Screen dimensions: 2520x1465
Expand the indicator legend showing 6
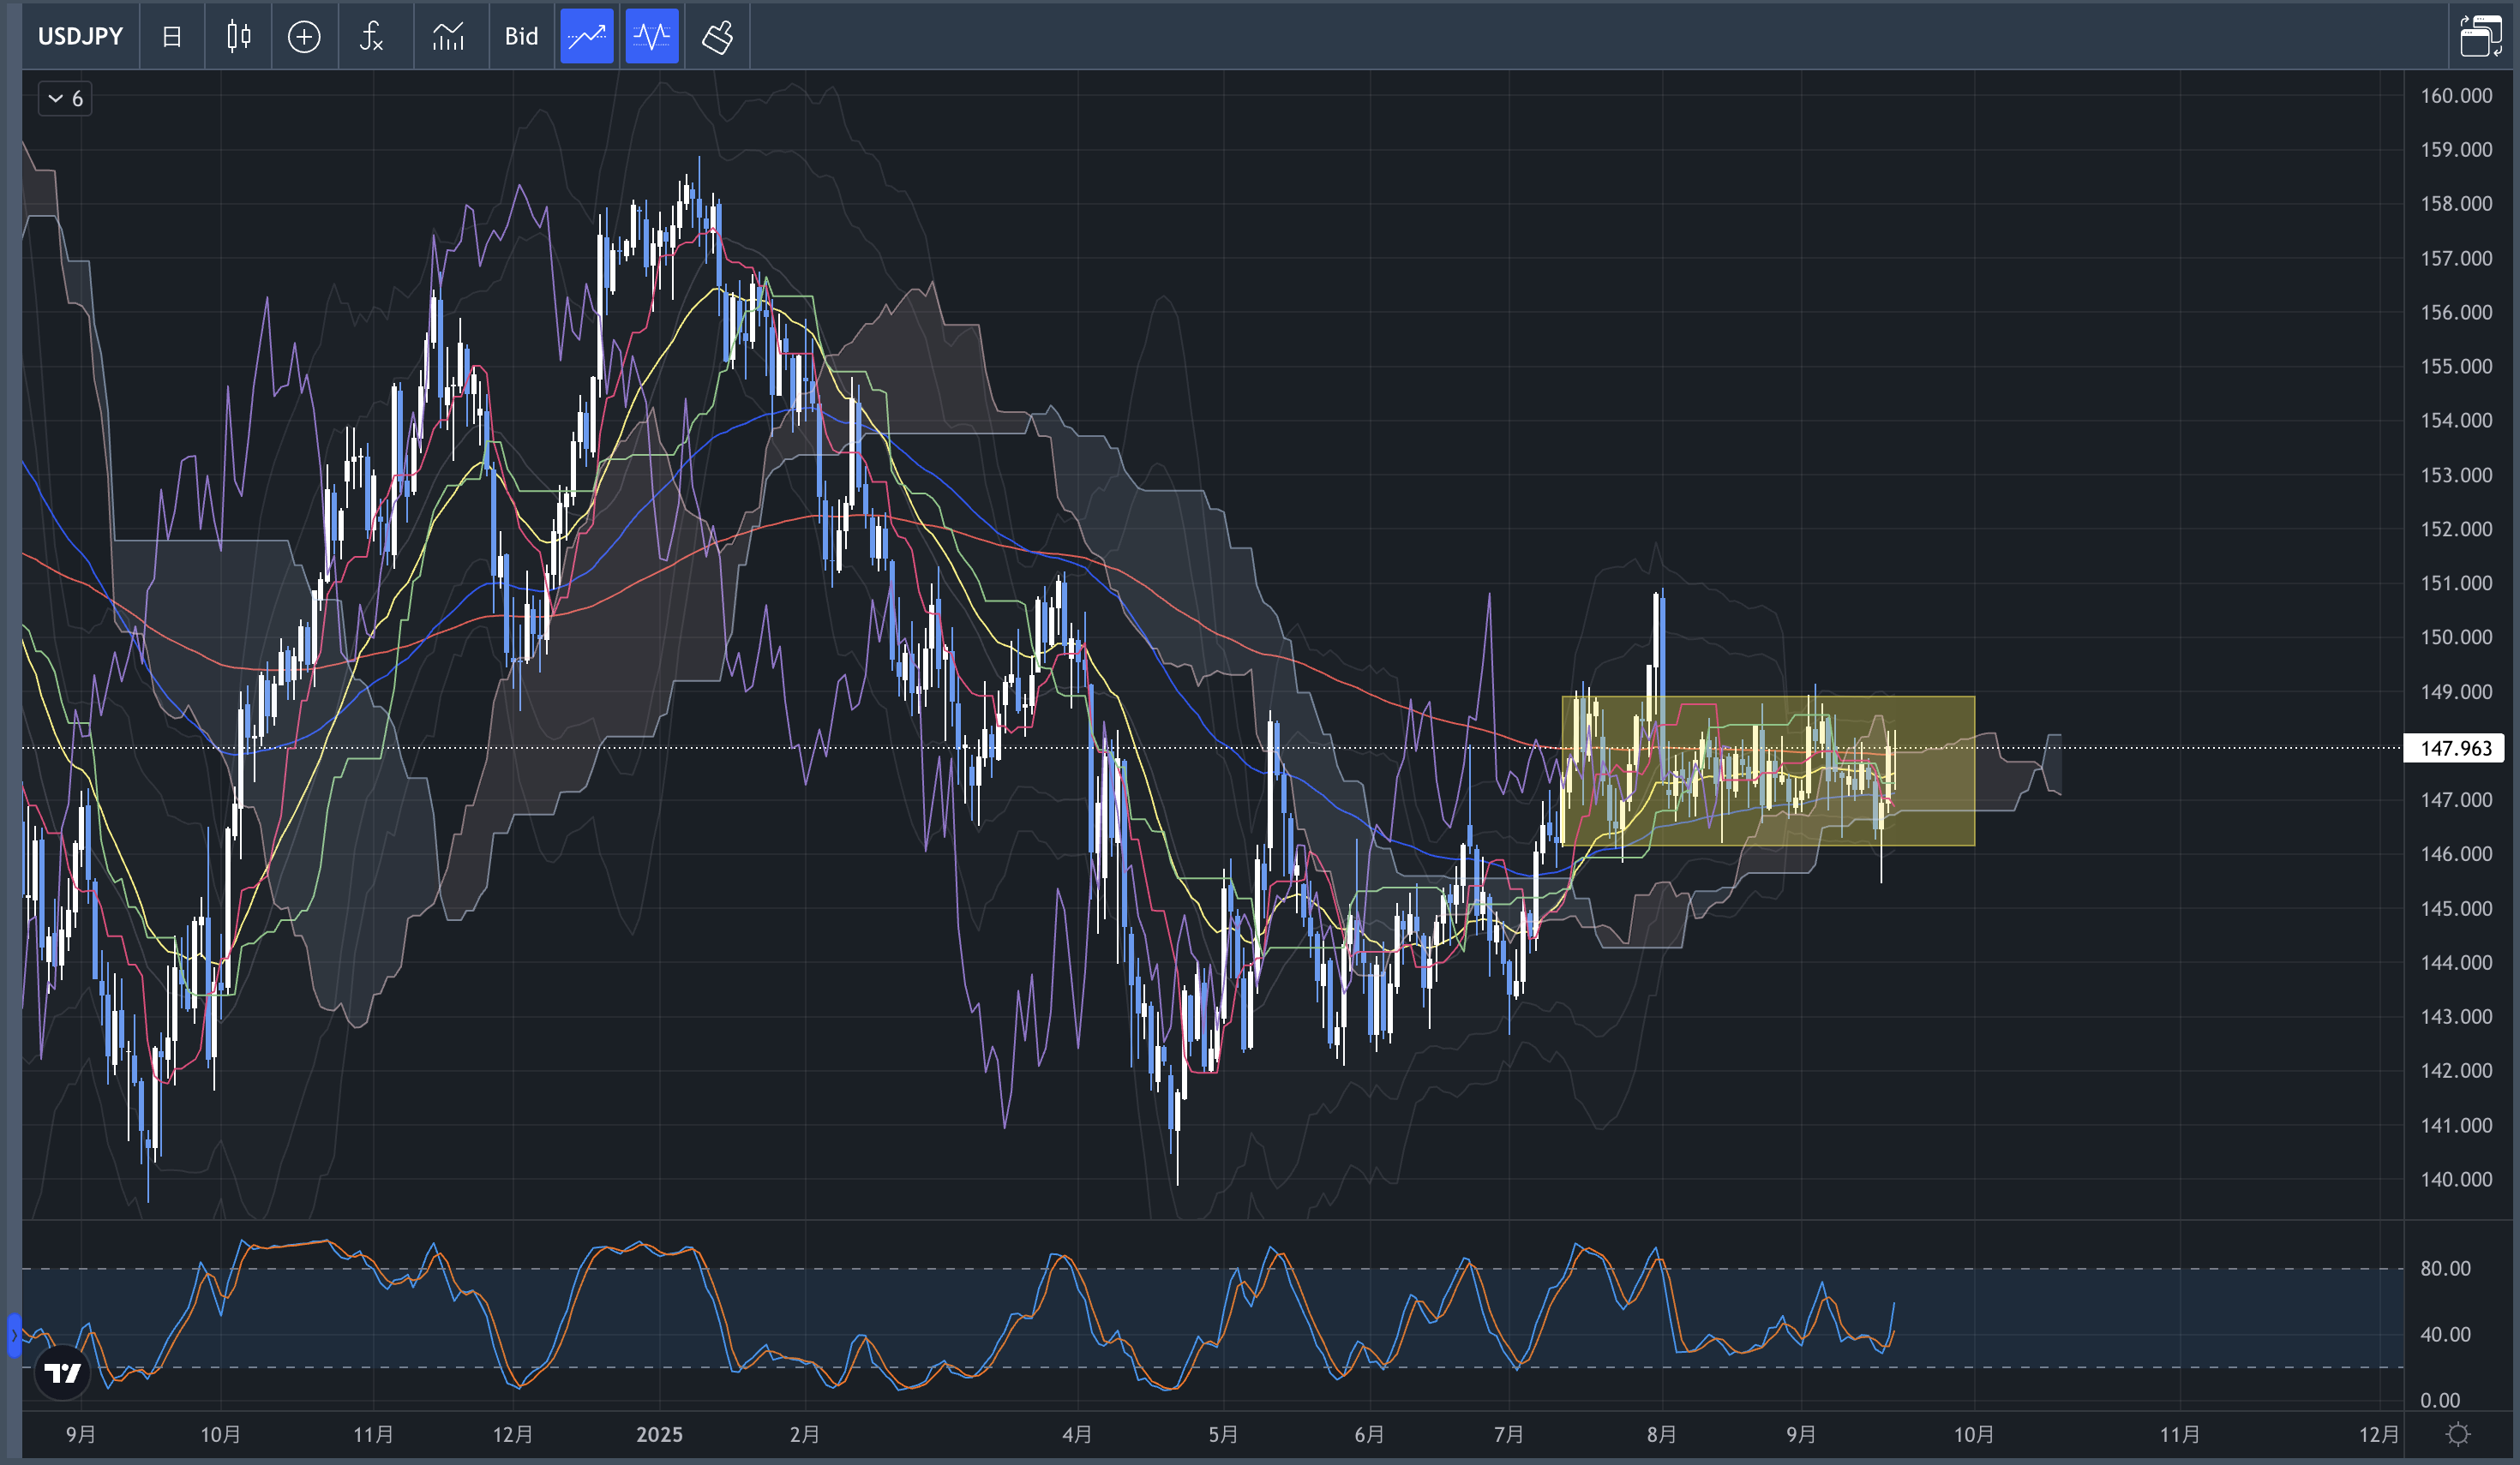[65, 99]
